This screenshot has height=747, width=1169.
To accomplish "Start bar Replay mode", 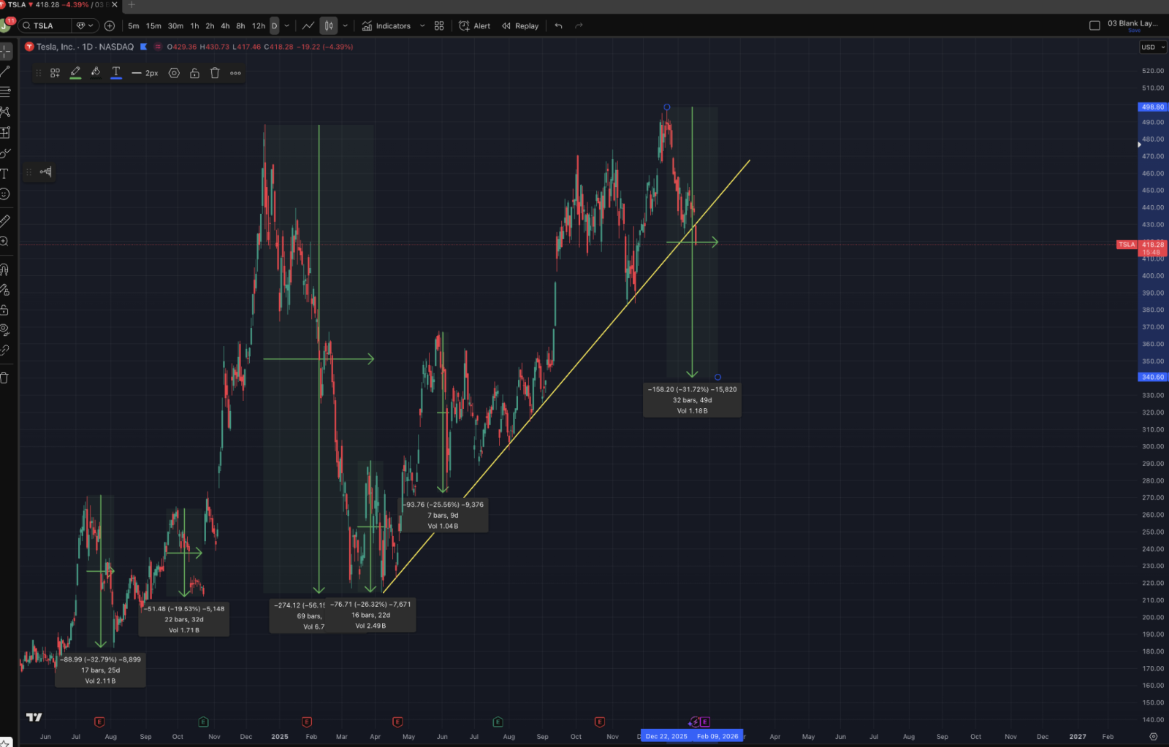I will click(520, 26).
